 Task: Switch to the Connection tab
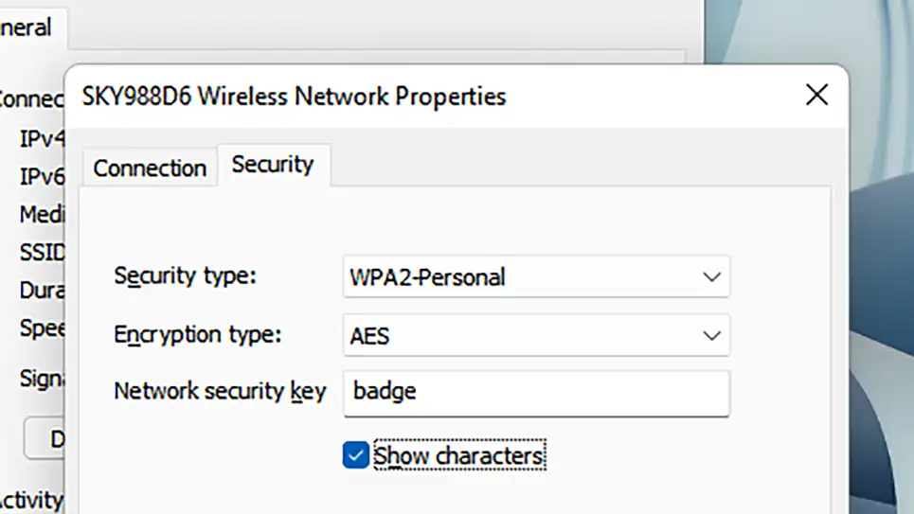(x=150, y=168)
